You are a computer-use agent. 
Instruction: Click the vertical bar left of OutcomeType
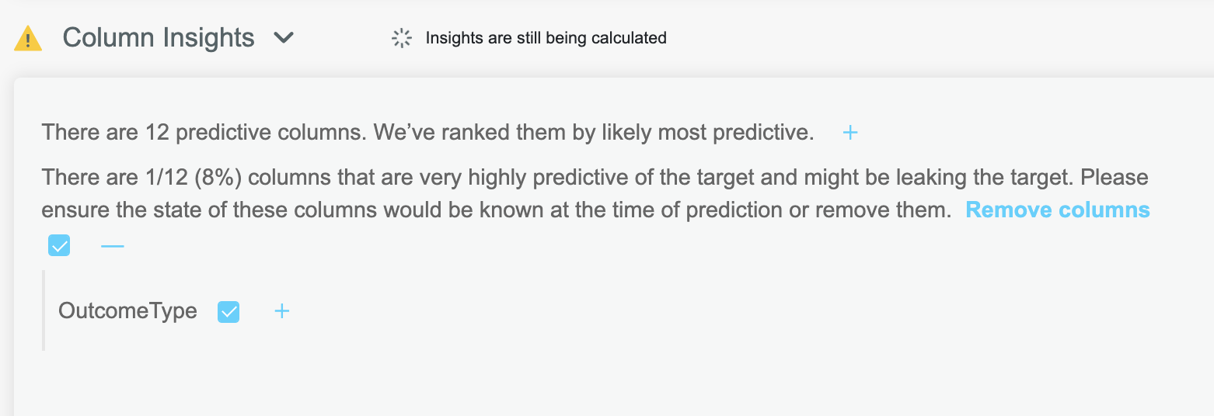click(x=44, y=310)
